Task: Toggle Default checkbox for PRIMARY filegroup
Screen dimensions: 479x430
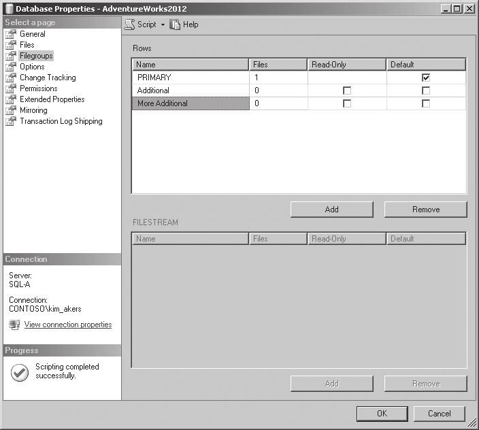Action: coord(426,78)
